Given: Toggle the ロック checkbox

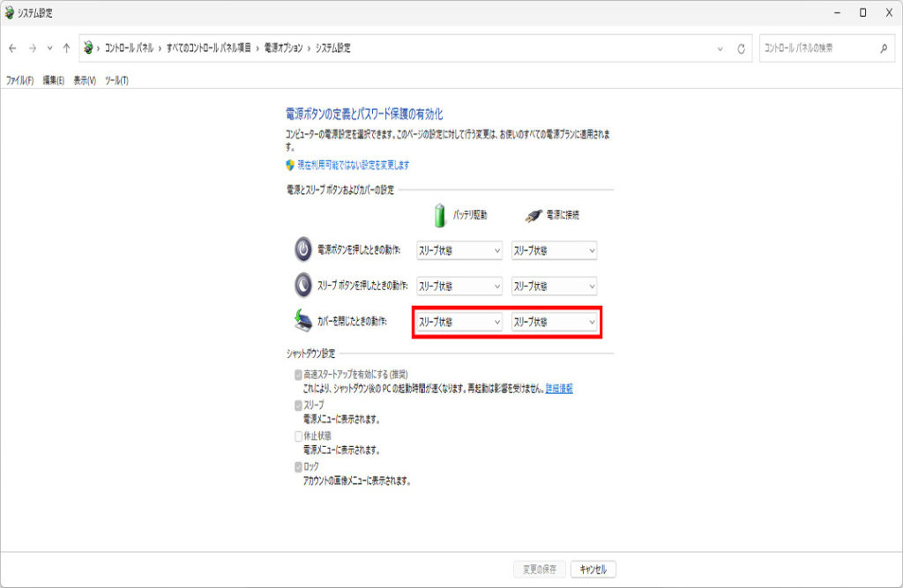Looking at the screenshot, I should [298, 466].
